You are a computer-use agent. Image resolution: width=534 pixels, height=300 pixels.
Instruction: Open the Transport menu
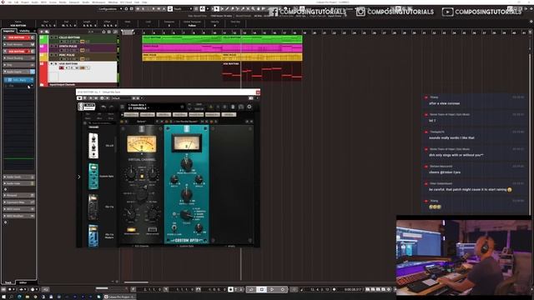[74, 2]
